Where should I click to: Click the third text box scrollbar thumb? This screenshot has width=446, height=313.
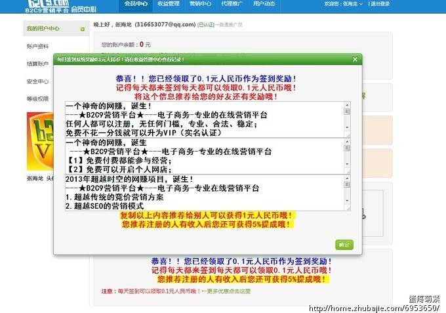click(x=347, y=184)
